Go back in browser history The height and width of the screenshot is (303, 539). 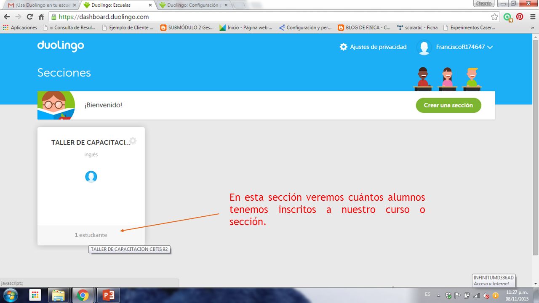click(7, 17)
